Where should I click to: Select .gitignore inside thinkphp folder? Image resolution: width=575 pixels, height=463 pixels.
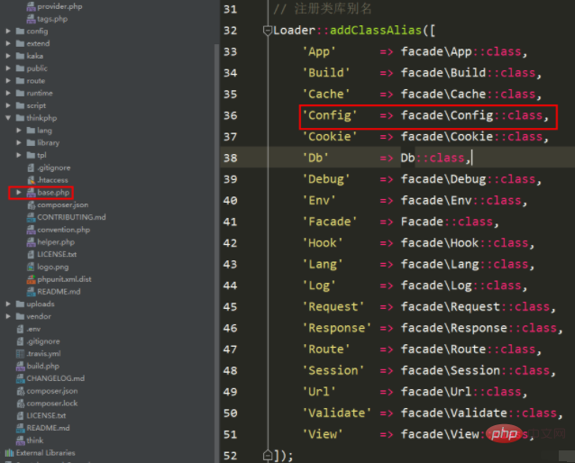tap(53, 168)
